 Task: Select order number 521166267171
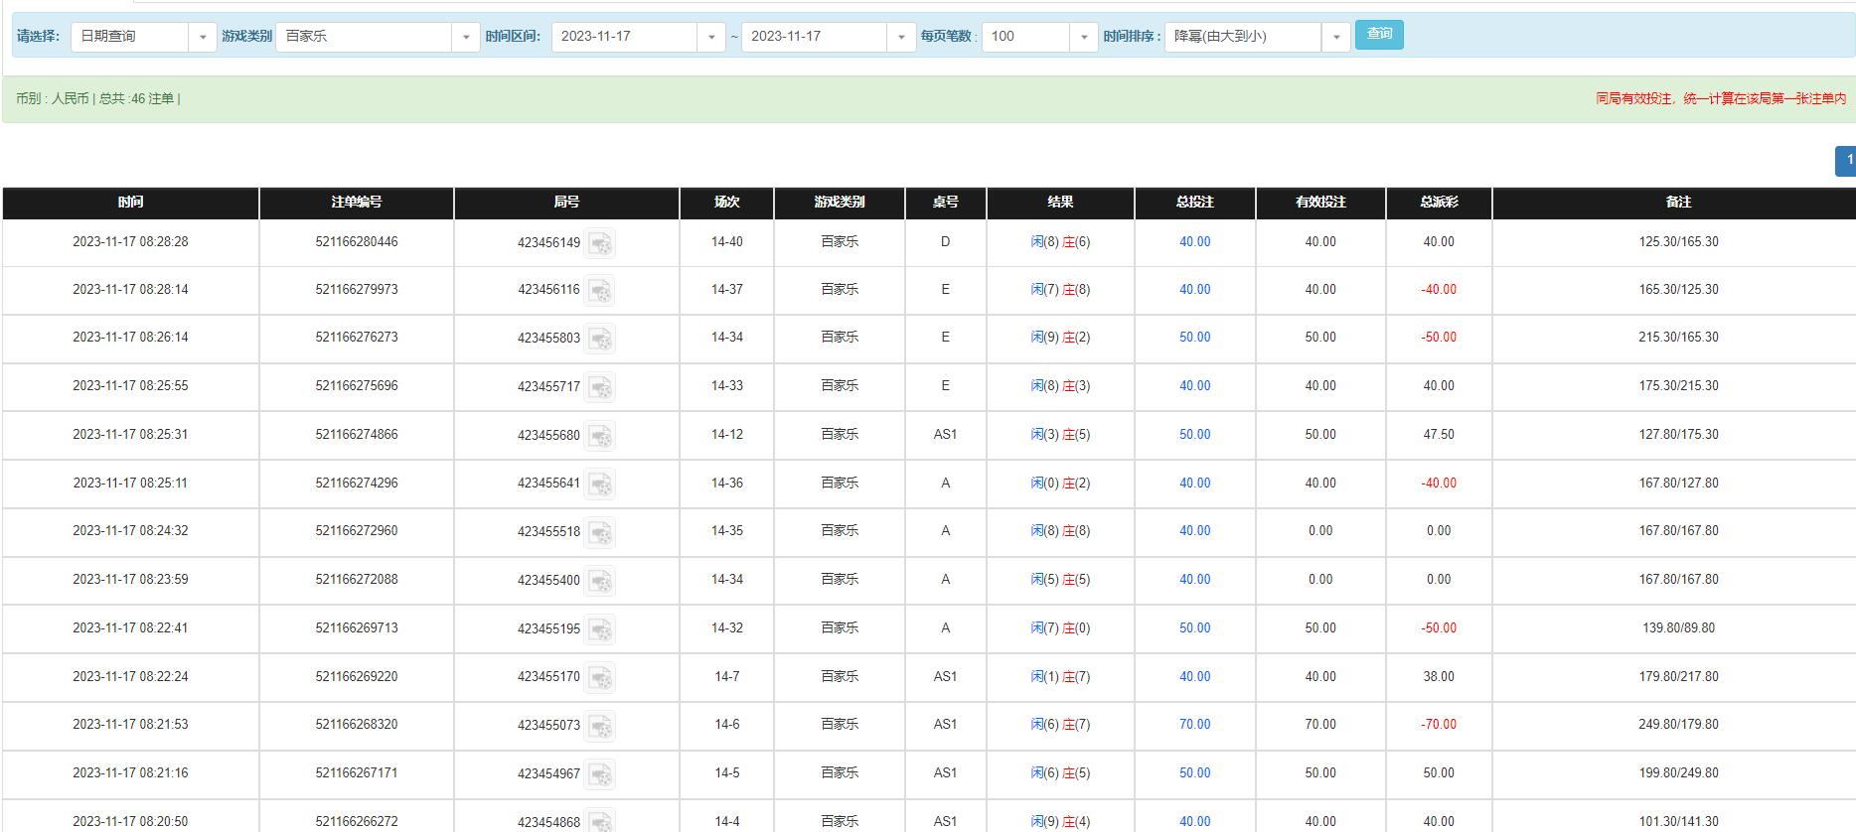click(357, 773)
